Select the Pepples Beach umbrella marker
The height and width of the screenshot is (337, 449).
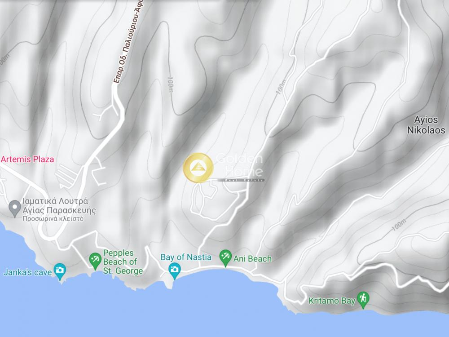coord(95,260)
